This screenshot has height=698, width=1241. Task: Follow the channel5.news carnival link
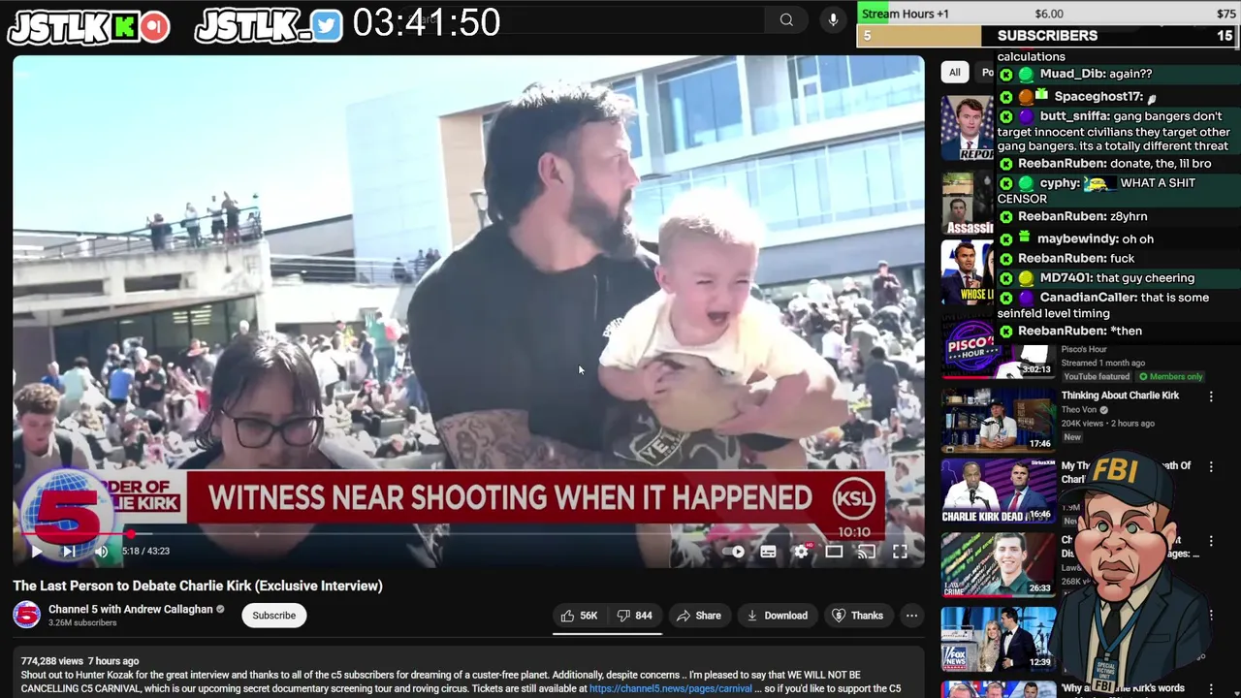[670, 689]
